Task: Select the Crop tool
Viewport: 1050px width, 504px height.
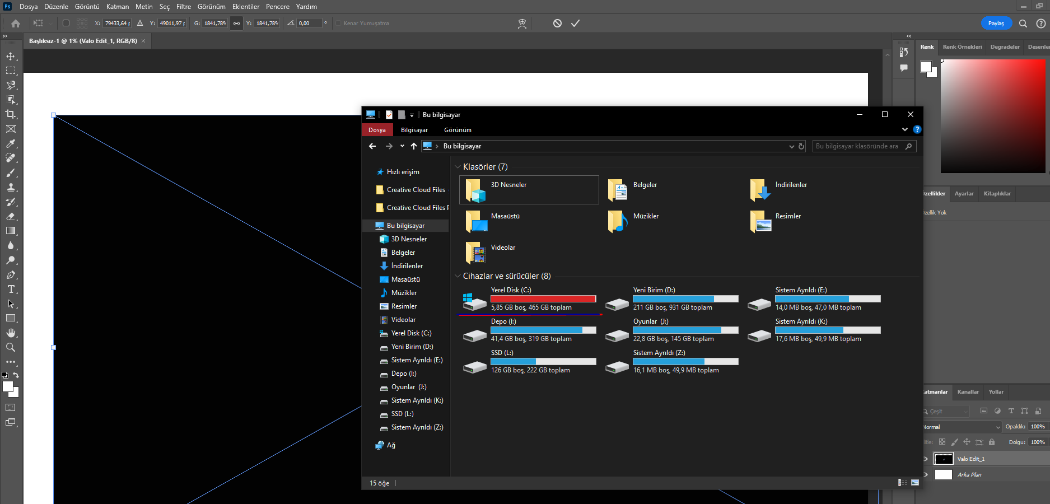Action: pos(11,114)
